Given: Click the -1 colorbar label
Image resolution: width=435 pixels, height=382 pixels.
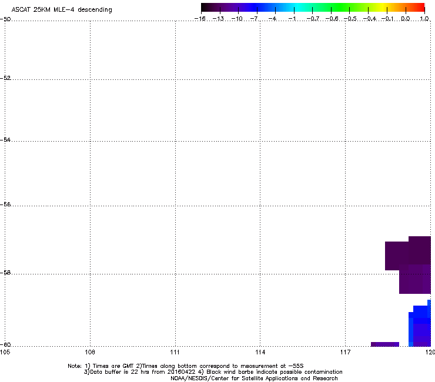Looking at the screenshot, I should tap(292, 19).
